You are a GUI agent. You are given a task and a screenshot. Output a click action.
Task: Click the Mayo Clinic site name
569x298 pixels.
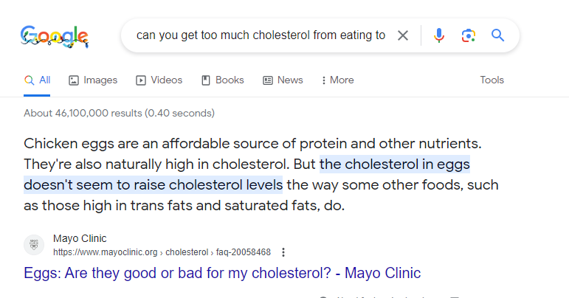point(80,238)
